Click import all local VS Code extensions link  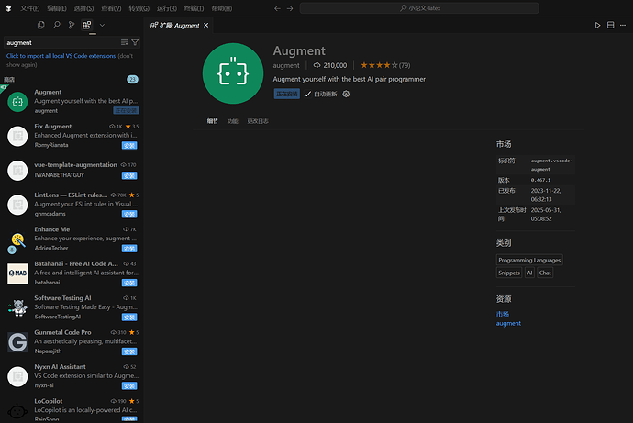click(x=61, y=56)
